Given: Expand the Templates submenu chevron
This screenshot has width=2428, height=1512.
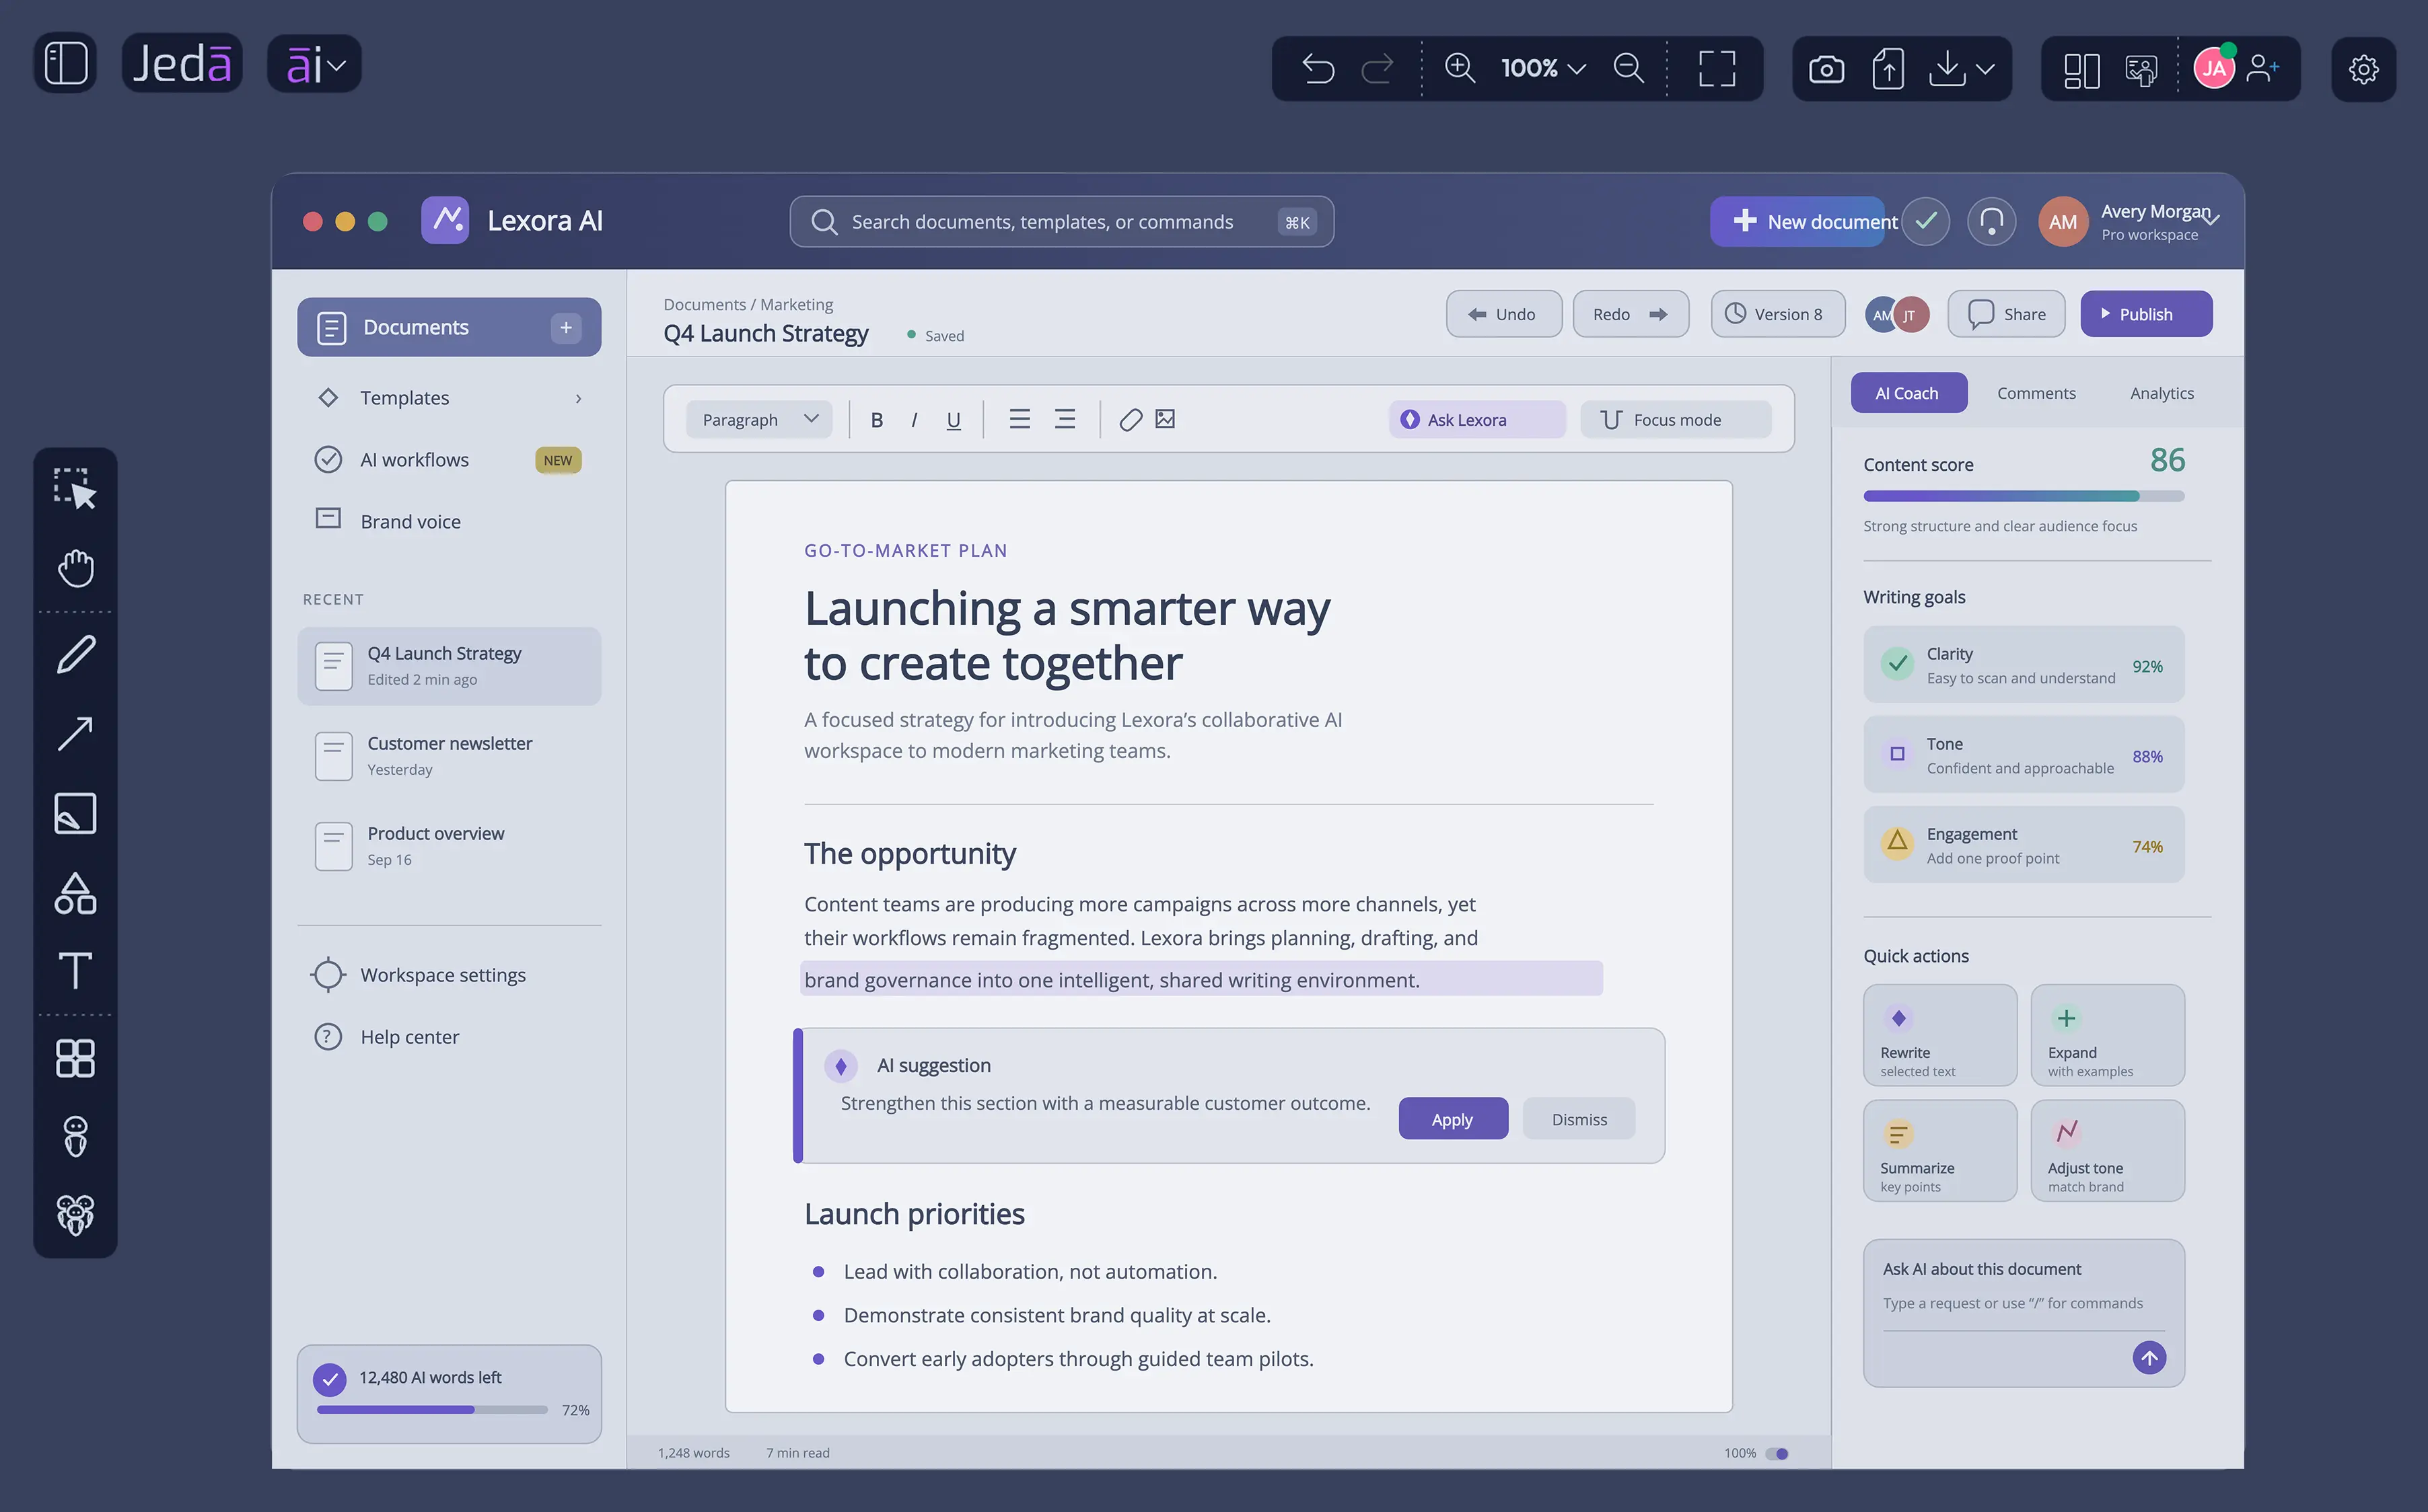Looking at the screenshot, I should point(578,399).
